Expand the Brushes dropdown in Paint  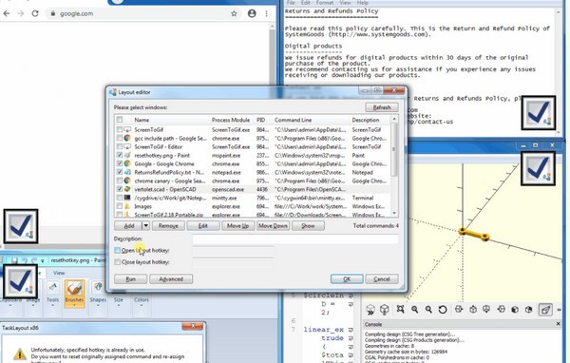tap(74, 304)
